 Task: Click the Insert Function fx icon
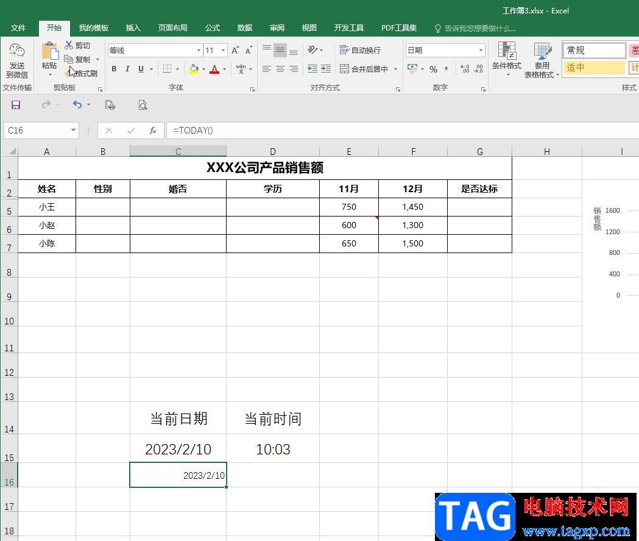(153, 131)
